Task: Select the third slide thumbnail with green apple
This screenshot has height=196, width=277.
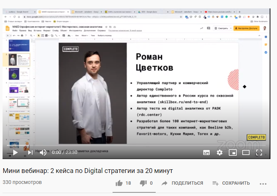Action: coord(19,74)
